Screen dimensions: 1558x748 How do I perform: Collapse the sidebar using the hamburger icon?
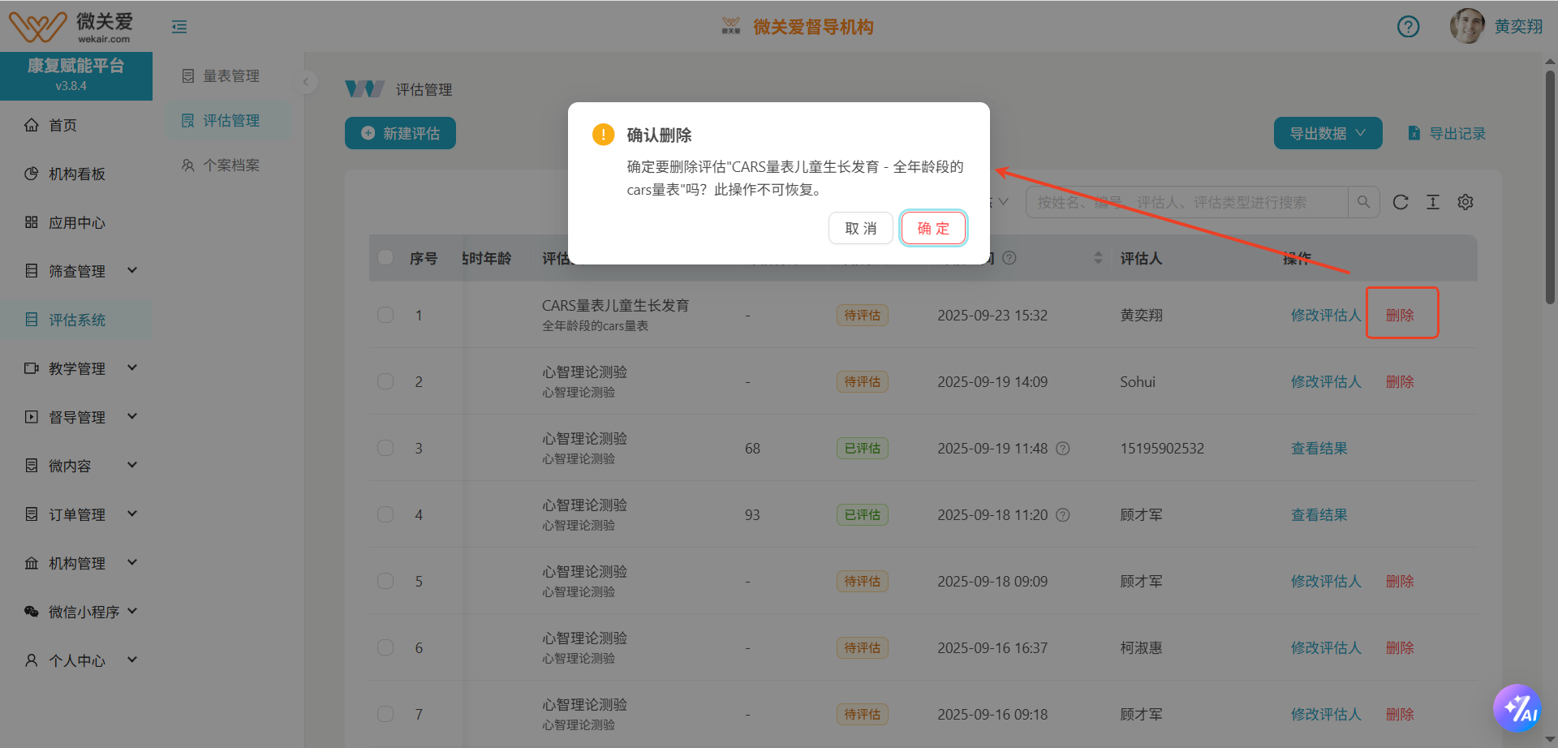pos(179,26)
